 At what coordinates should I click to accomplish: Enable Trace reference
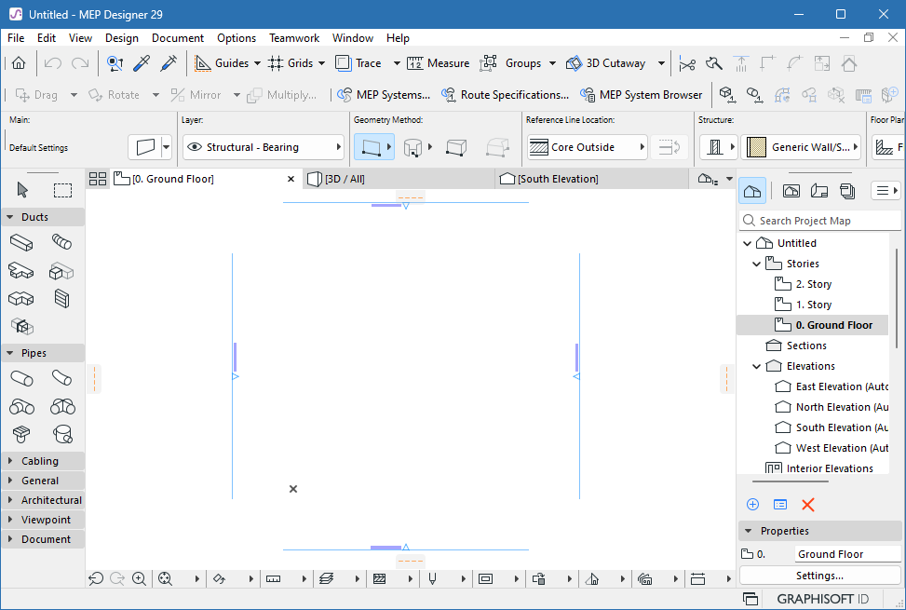pyautogui.click(x=358, y=63)
